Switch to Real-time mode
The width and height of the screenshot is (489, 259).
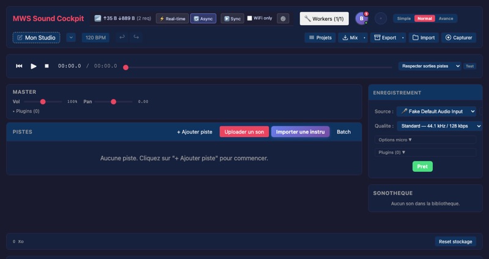[172, 19]
